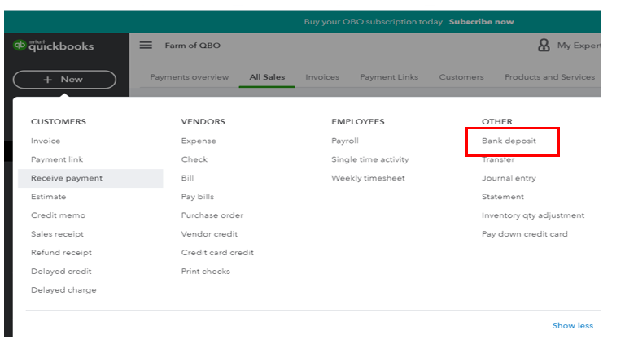Select Delayed credit
This screenshot has width=625, height=348.
tap(61, 272)
